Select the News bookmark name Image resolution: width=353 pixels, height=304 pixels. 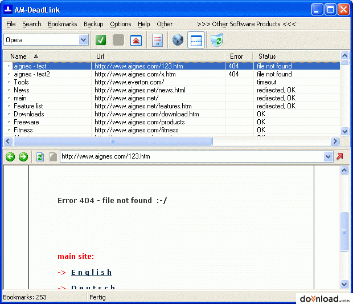point(22,90)
